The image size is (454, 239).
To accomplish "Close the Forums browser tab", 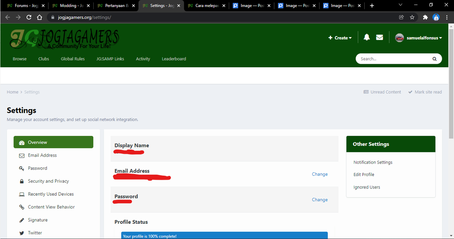I will tap(43, 6).
